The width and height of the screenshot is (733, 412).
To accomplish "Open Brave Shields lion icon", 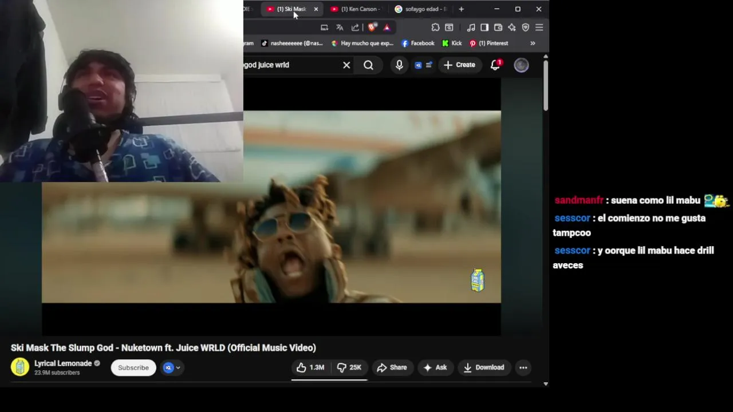I will [372, 27].
